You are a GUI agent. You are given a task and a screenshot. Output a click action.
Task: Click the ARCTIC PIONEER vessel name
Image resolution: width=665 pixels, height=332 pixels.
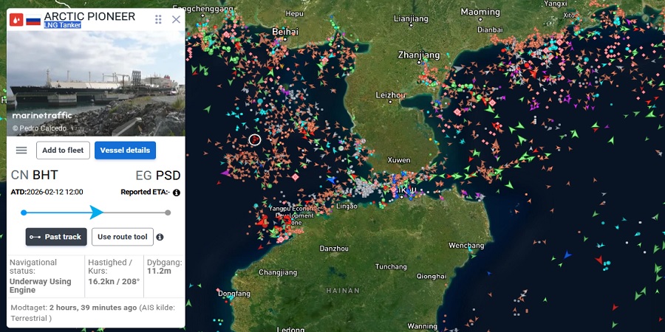[89, 15]
